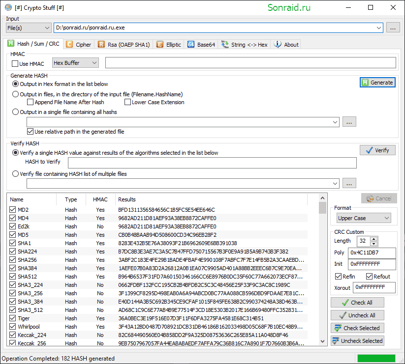The height and width of the screenshot is (364, 405).
Task: Click the Check Selected button
Action: pyautogui.click(x=357, y=328)
